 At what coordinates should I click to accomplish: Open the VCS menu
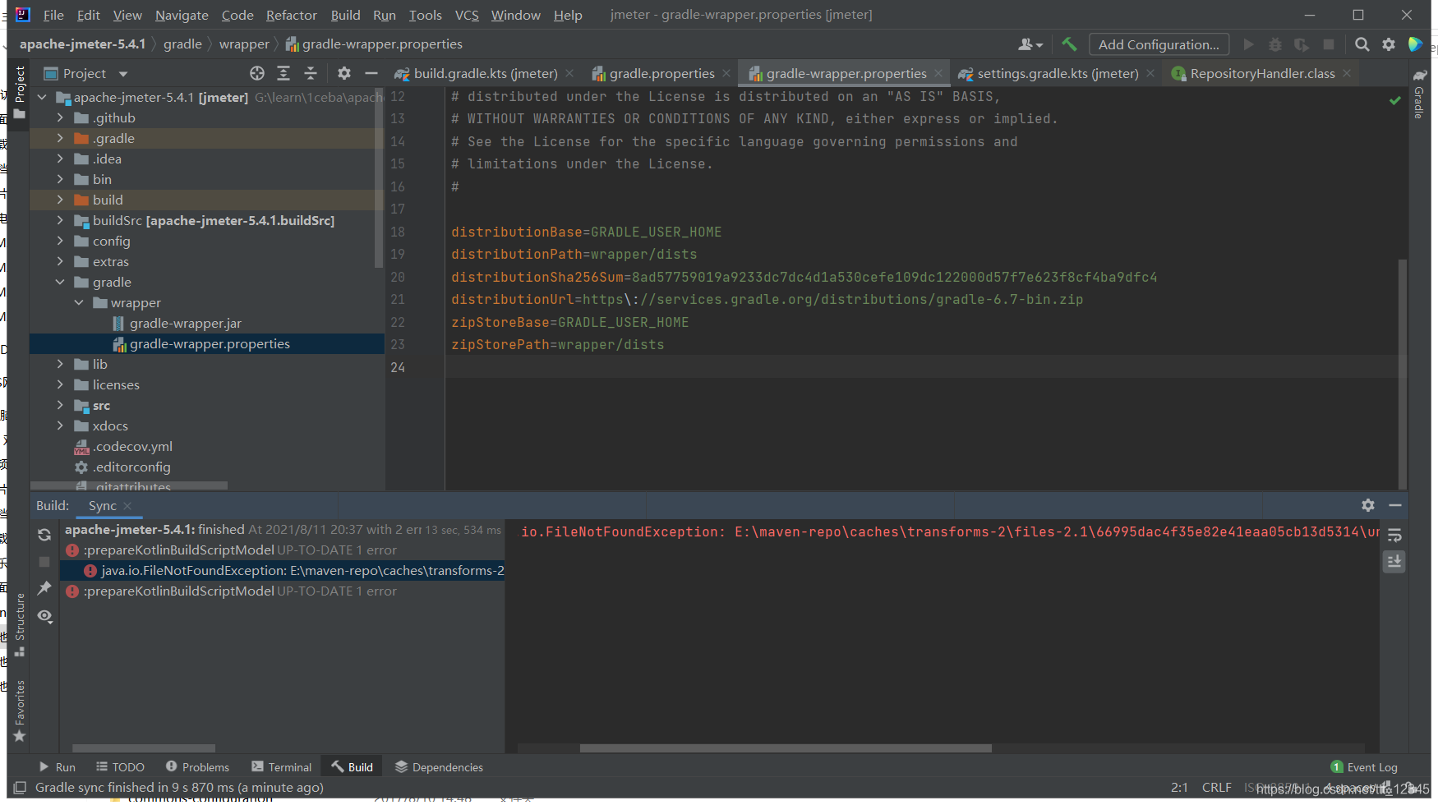(467, 15)
